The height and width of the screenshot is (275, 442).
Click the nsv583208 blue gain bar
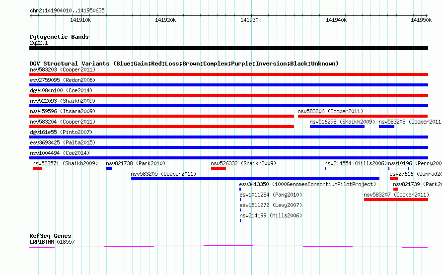pyautogui.click(x=386, y=127)
